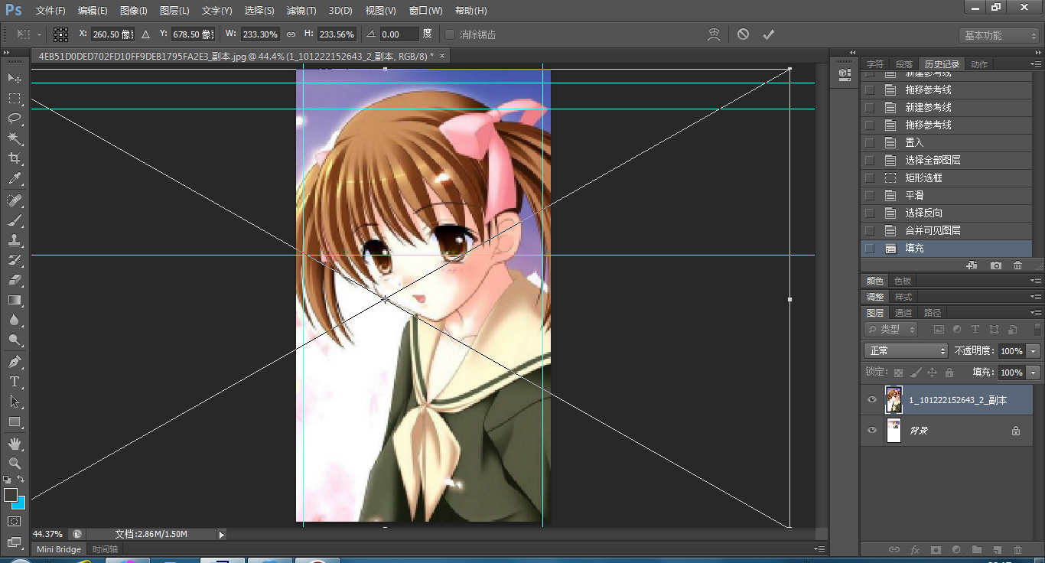
Task: Open the 滤镜(T) menu
Action: point(301,11)
